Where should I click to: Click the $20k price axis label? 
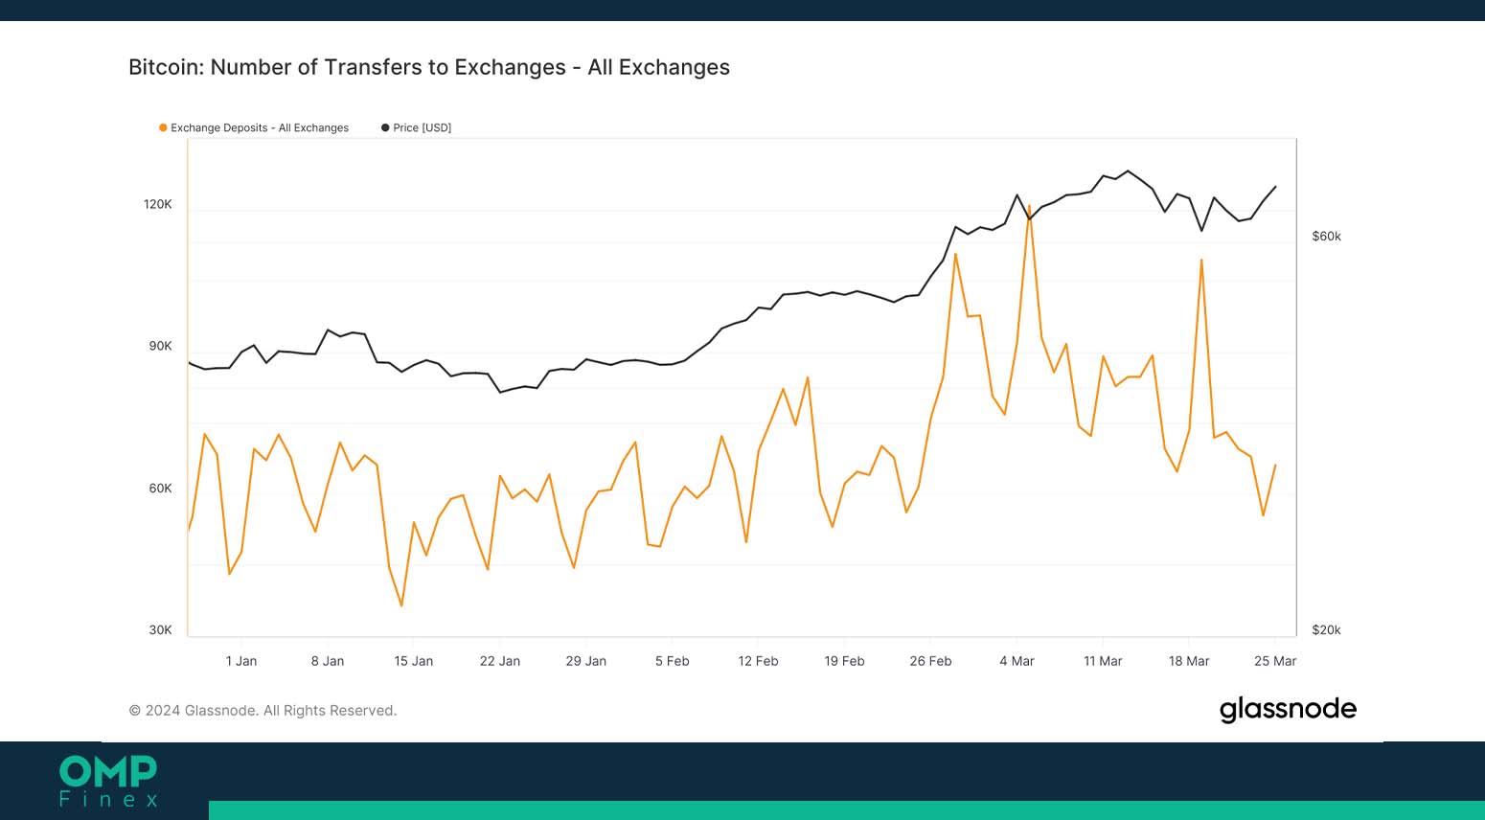click(x=1327, y=630)
